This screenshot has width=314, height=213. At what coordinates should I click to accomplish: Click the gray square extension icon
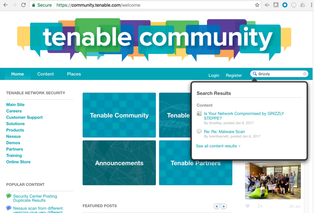tap(276, 5)
